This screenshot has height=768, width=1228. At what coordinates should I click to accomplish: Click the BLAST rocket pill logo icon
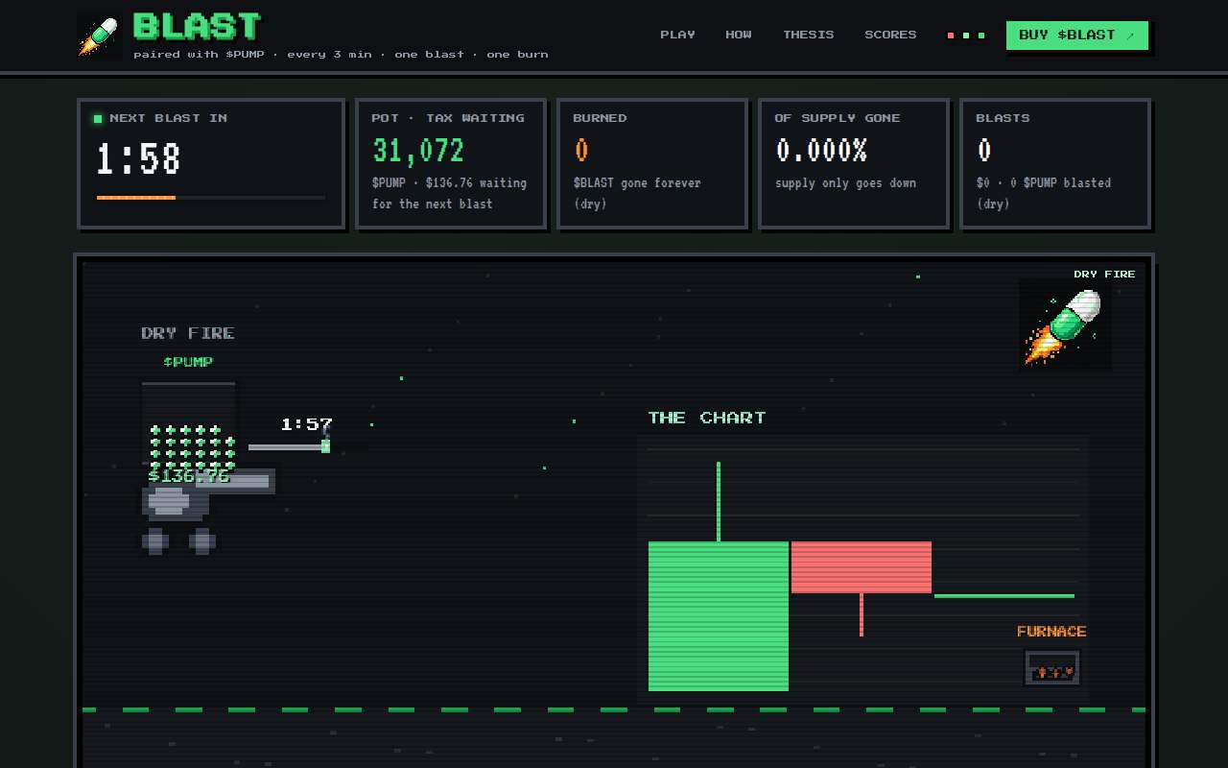[100, 35]
